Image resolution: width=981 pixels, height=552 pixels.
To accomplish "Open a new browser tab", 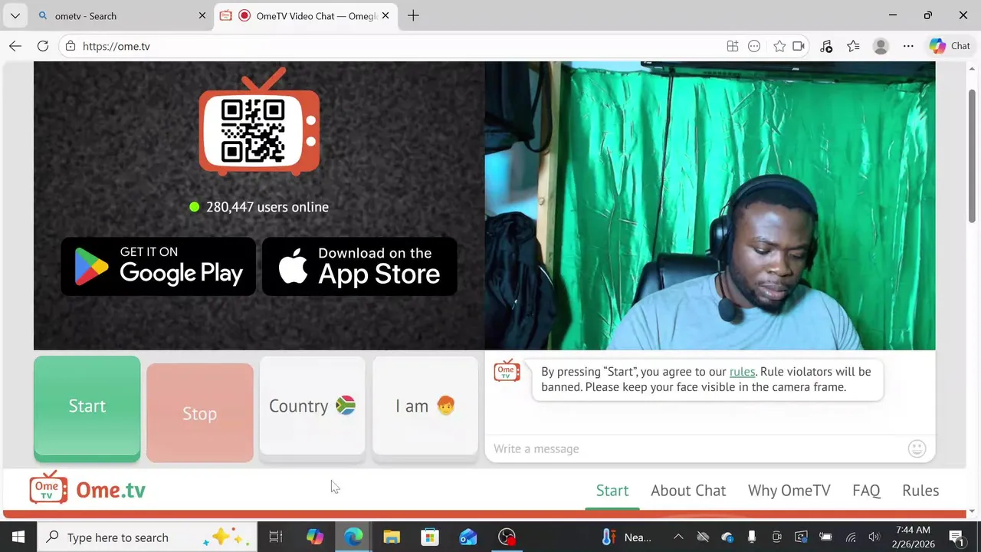I will click(x=413, y=15).
